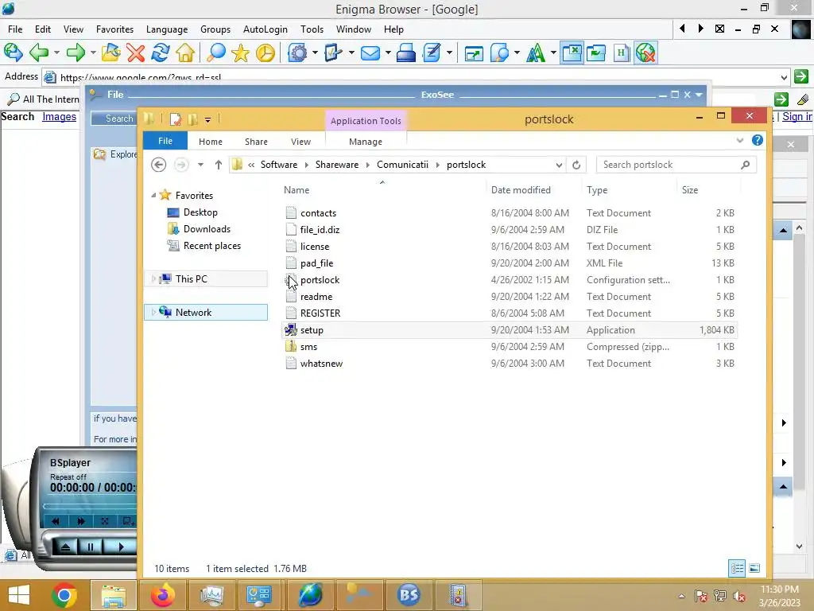Click the Images link on Google page
814x611 pixels.
click(x=59, y=116)
